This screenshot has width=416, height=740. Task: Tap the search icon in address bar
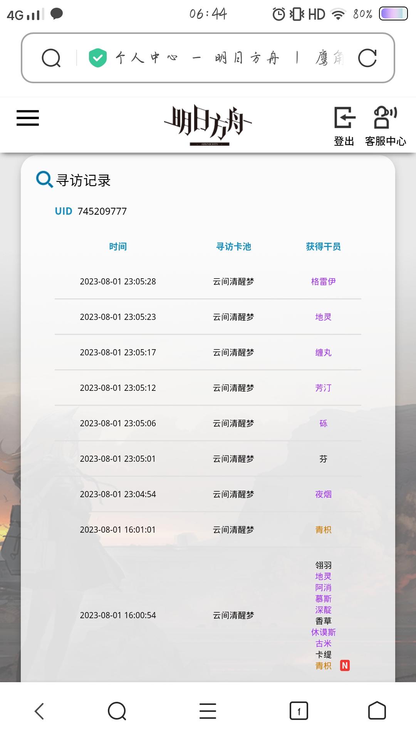(51, 58)
